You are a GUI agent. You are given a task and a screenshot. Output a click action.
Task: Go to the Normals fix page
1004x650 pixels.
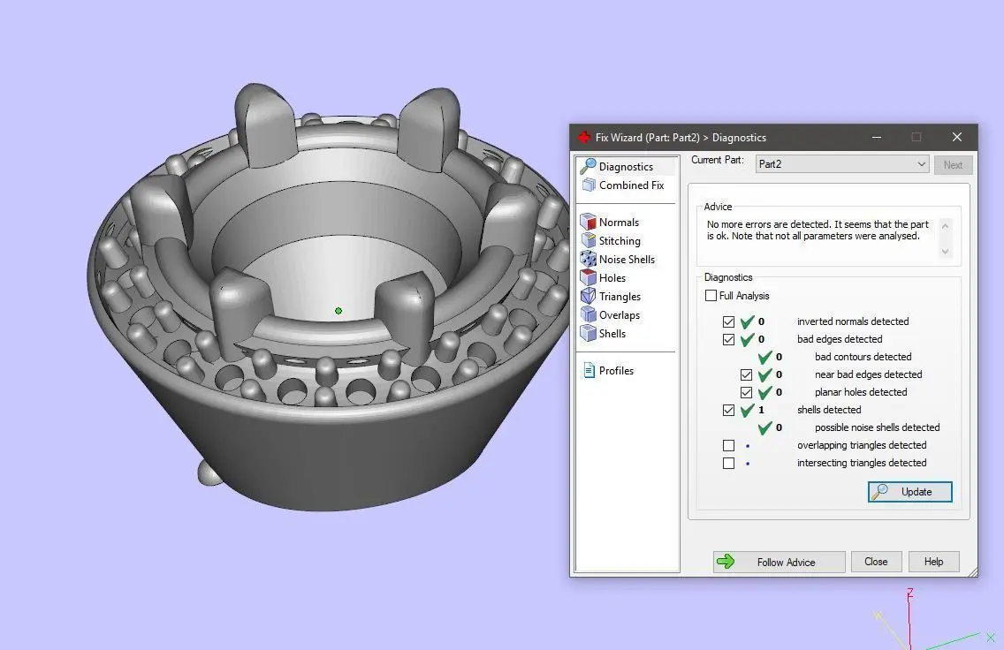[x=619, y=222]
